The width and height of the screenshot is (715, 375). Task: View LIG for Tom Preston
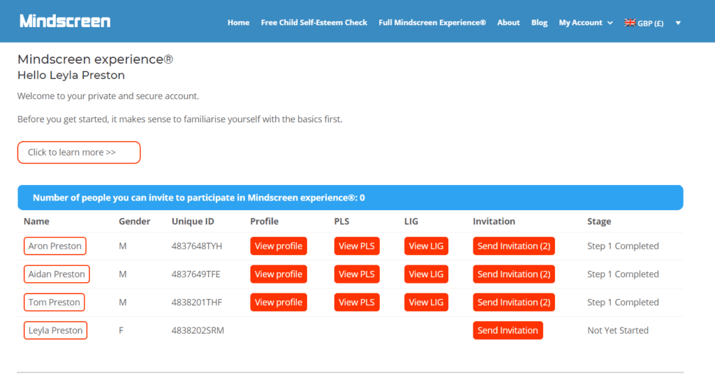coord(426,302)
